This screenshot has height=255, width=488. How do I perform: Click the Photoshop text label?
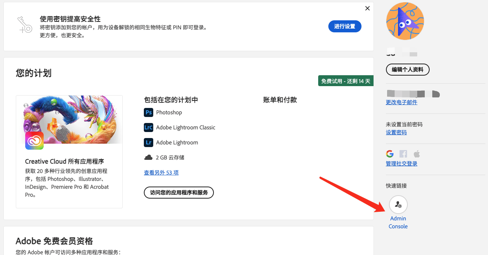tap(169, 112)
